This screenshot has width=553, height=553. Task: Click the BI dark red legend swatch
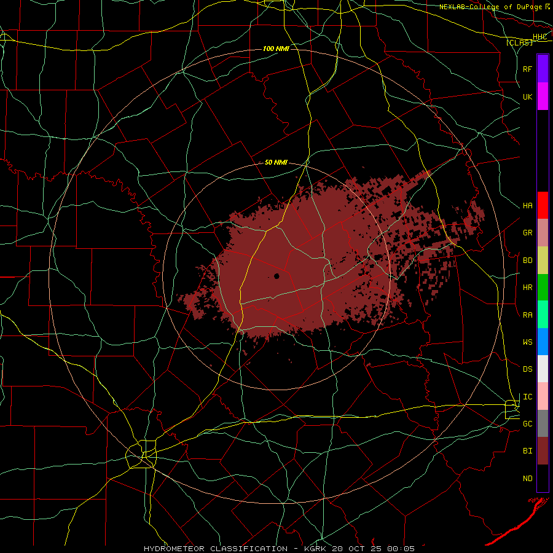tap(543, 451)
